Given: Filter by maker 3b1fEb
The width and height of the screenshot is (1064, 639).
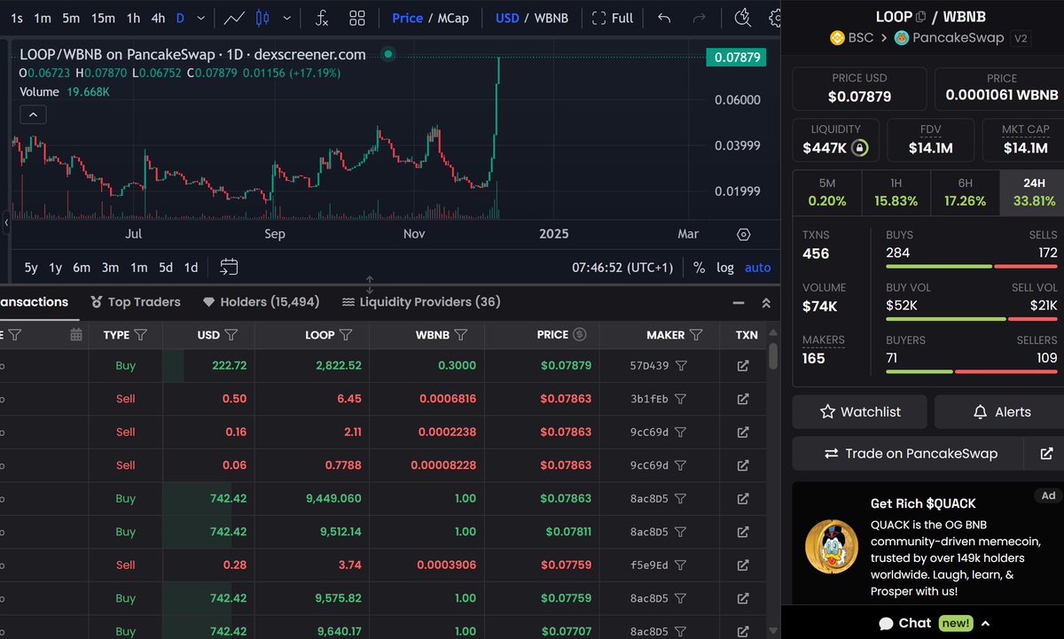Looking at the screenshot, I should pyautogui.click(x=680, y=399).
